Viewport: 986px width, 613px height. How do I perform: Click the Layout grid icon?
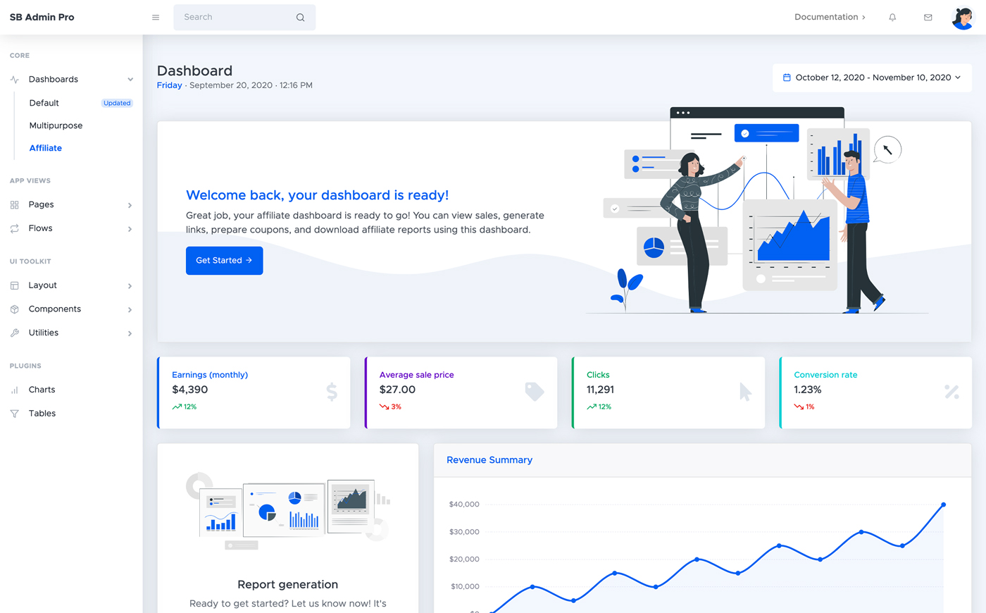pyautogui.click(x=13, y=285)
